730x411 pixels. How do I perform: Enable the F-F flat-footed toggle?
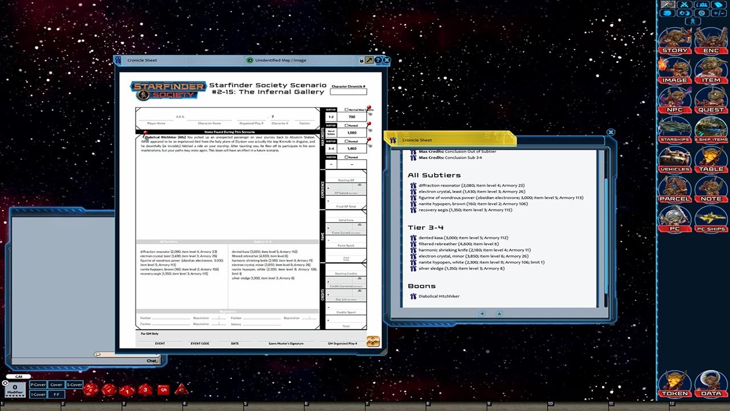pos(56,393)
